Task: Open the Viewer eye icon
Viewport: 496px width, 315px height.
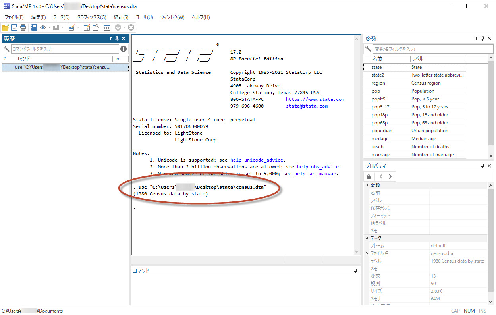Action: (x=43, y=27)
